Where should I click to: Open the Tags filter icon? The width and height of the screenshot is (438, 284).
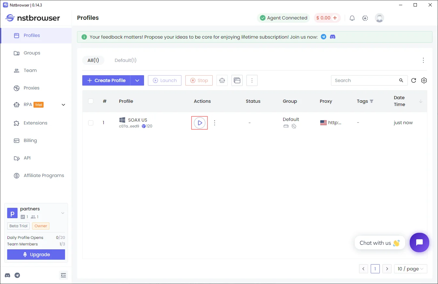click(x=372, y=101)
